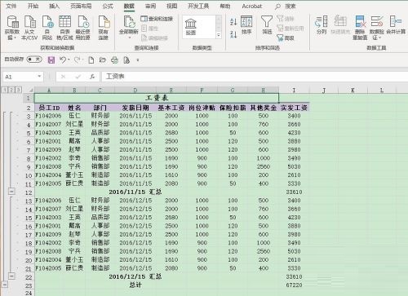408x296 pixels.
Task: Switch to the 视图 (View) tab
Action: click(x=171, y=6)
